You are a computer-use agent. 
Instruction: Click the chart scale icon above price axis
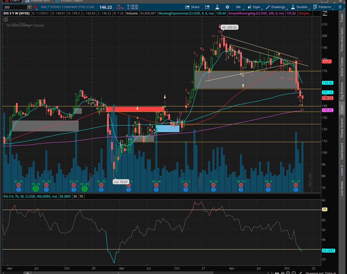(x=325, y=13)
